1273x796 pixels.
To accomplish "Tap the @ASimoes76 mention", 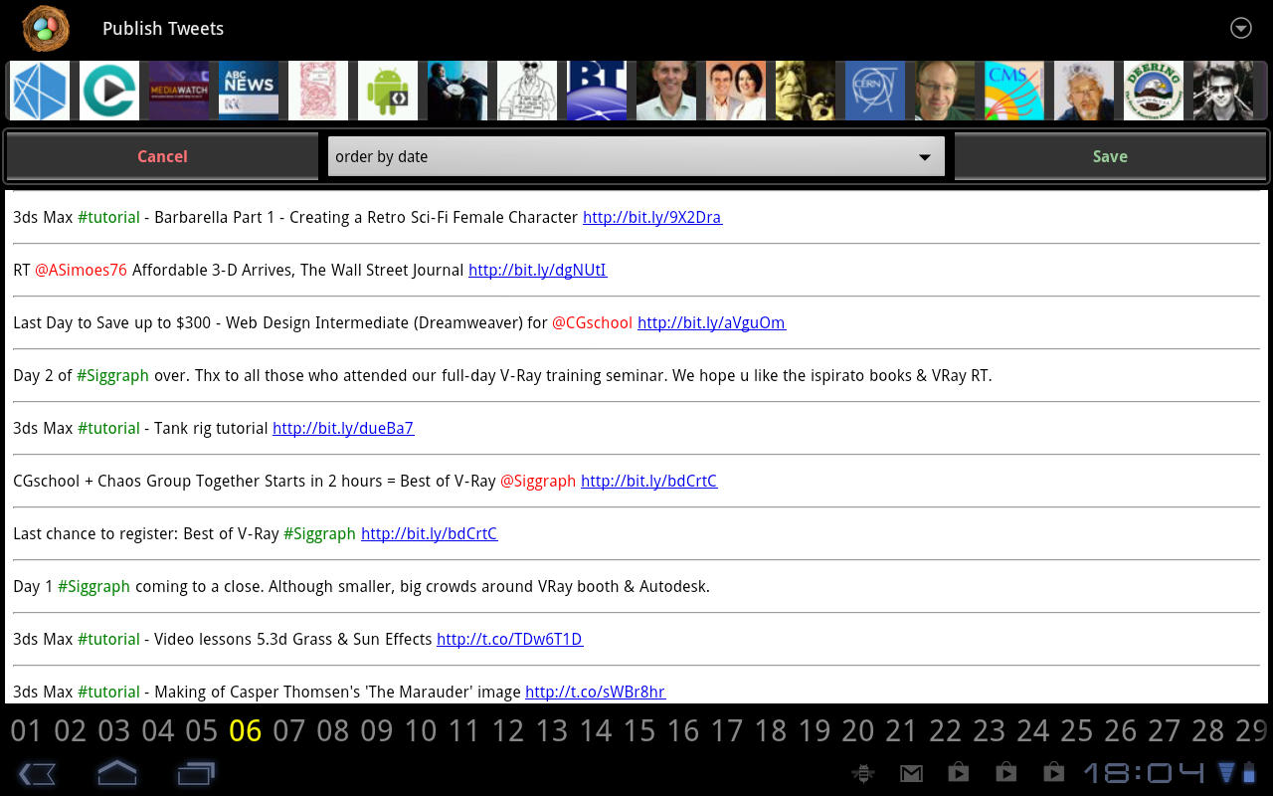I will tap(82, 270).
